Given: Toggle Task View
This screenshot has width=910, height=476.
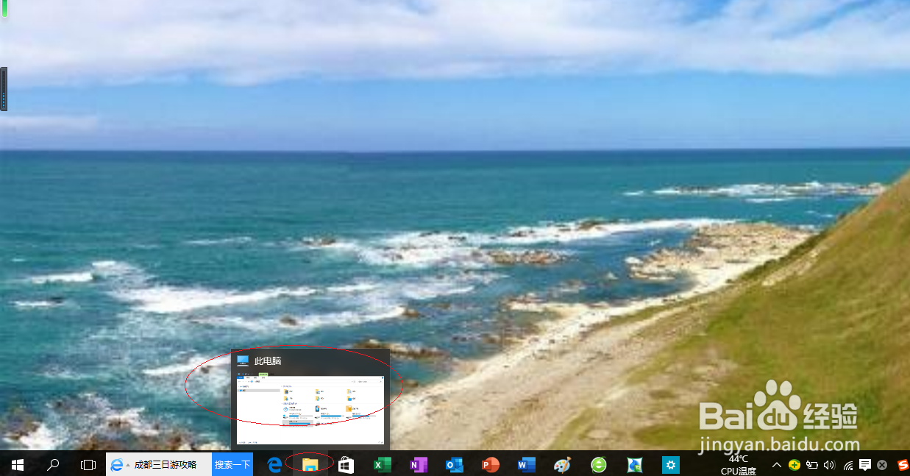Looking at the screenshot, I should [88, 465].
